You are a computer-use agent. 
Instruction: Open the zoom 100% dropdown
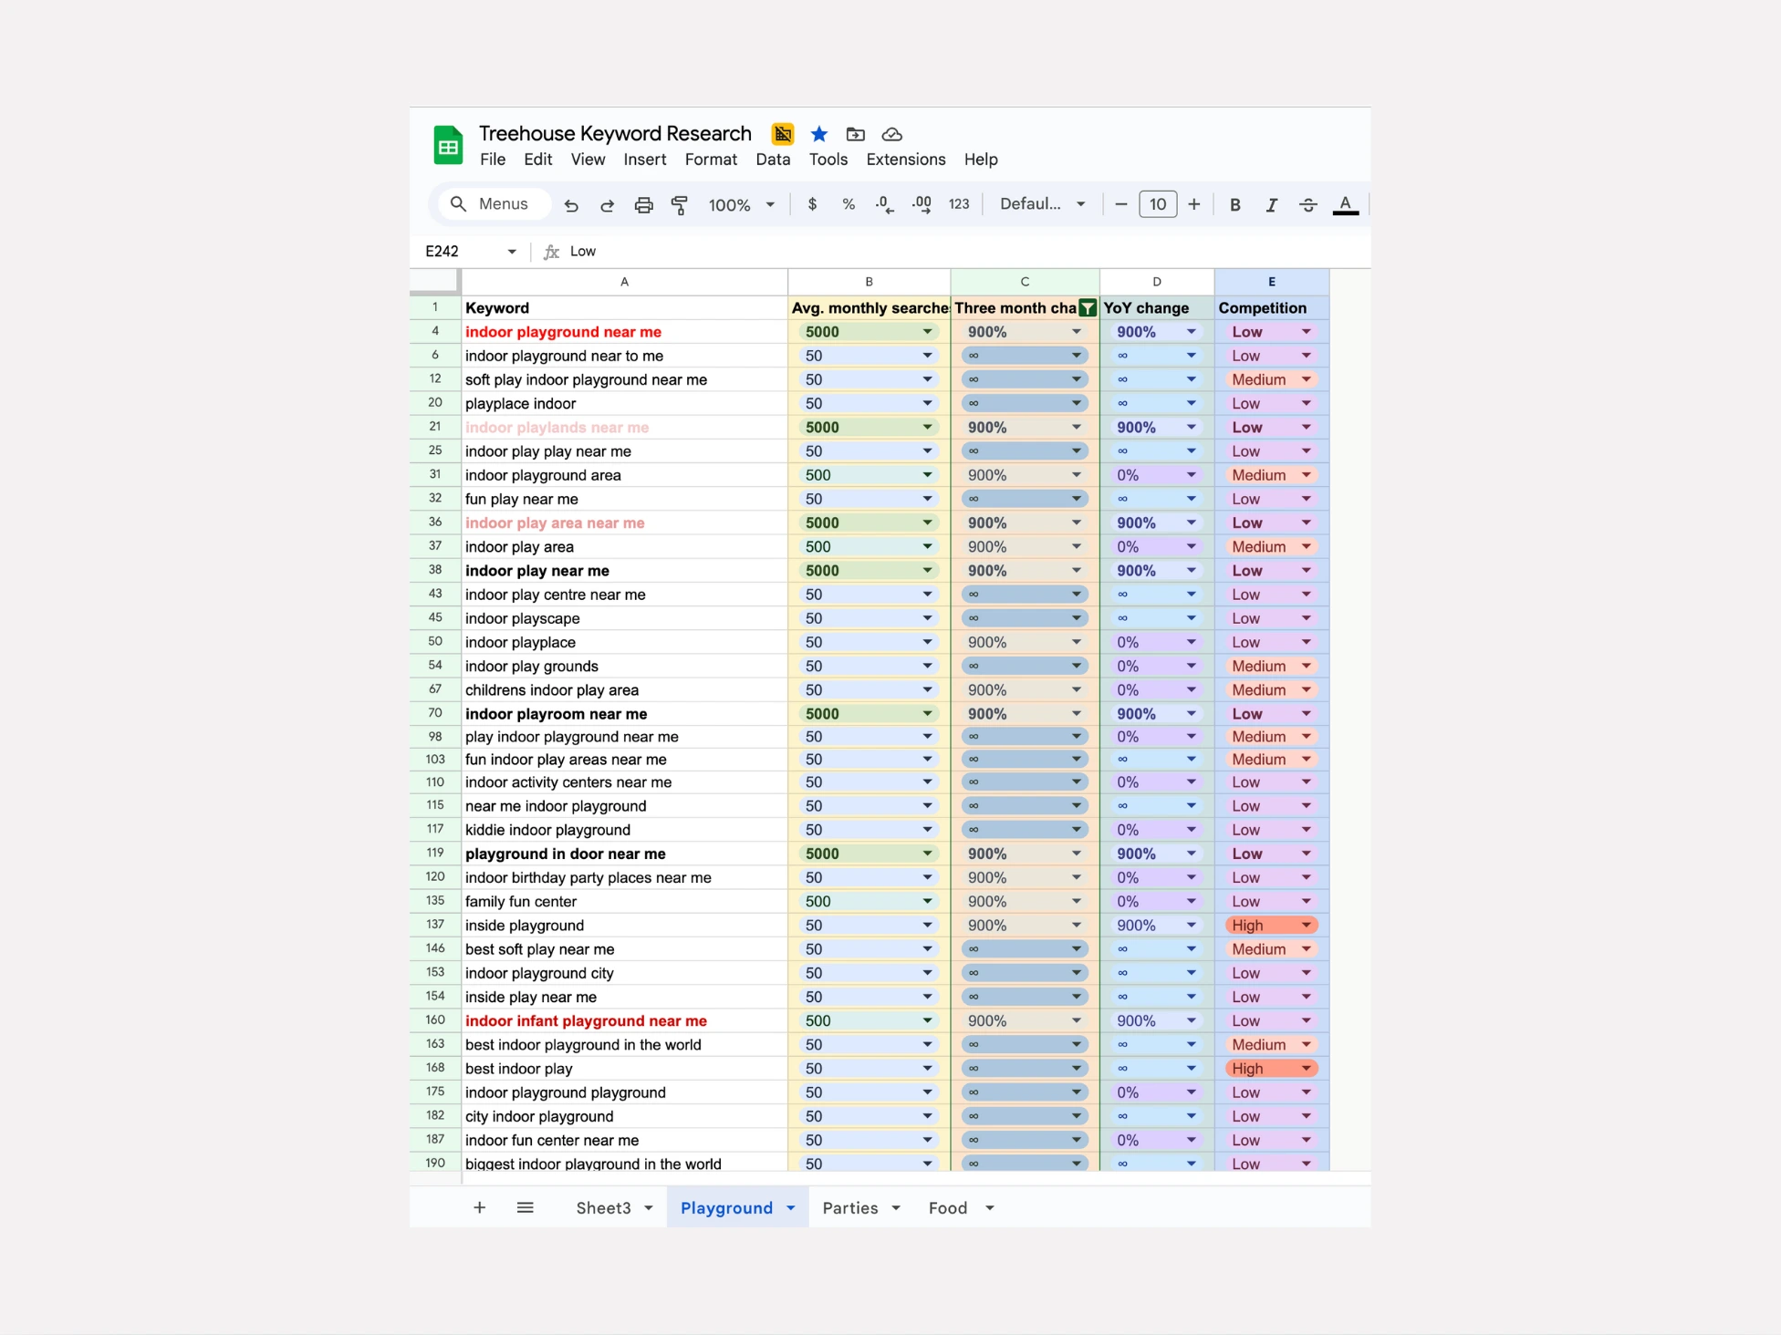click(741, 205)
